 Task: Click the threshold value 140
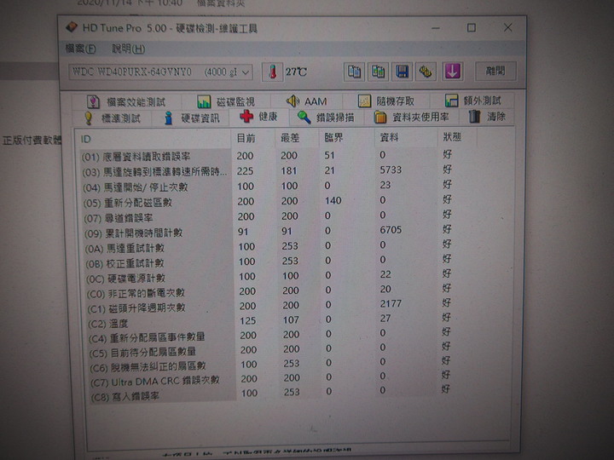click(333, 200)
